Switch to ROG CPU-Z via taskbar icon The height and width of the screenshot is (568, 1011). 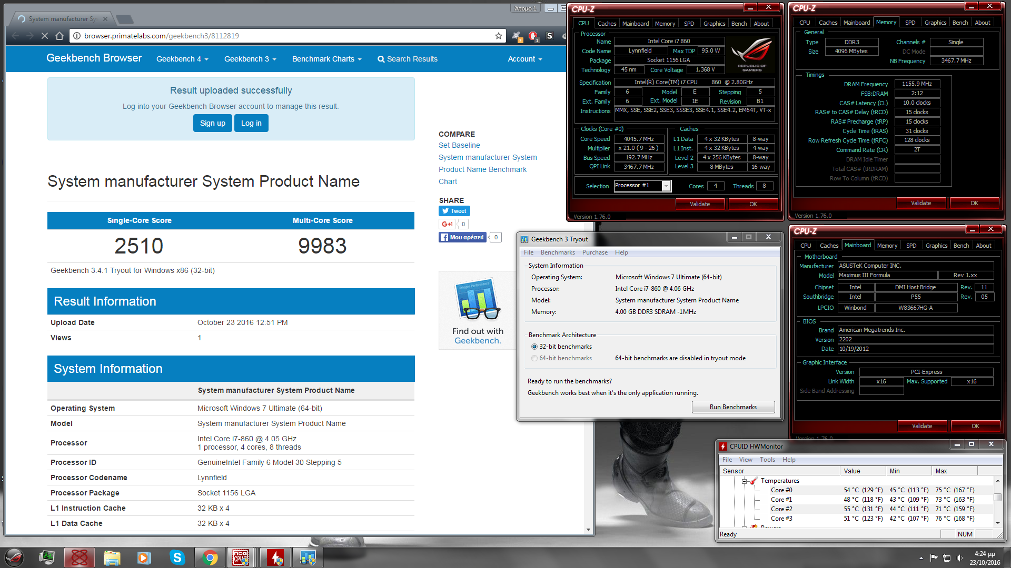tap(242, 557)
